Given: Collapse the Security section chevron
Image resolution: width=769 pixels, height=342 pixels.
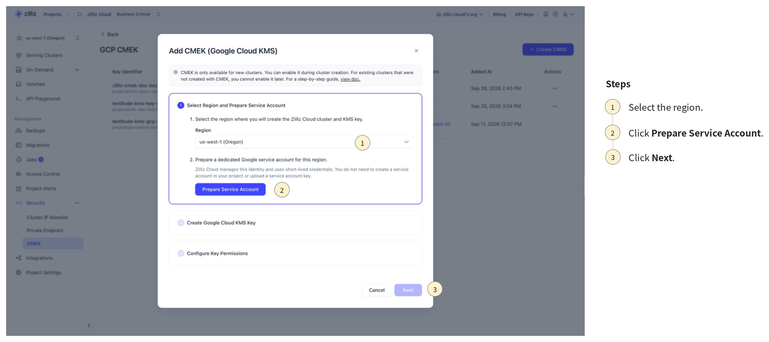Looking at the screenshot, I should [x=77, y=203].
